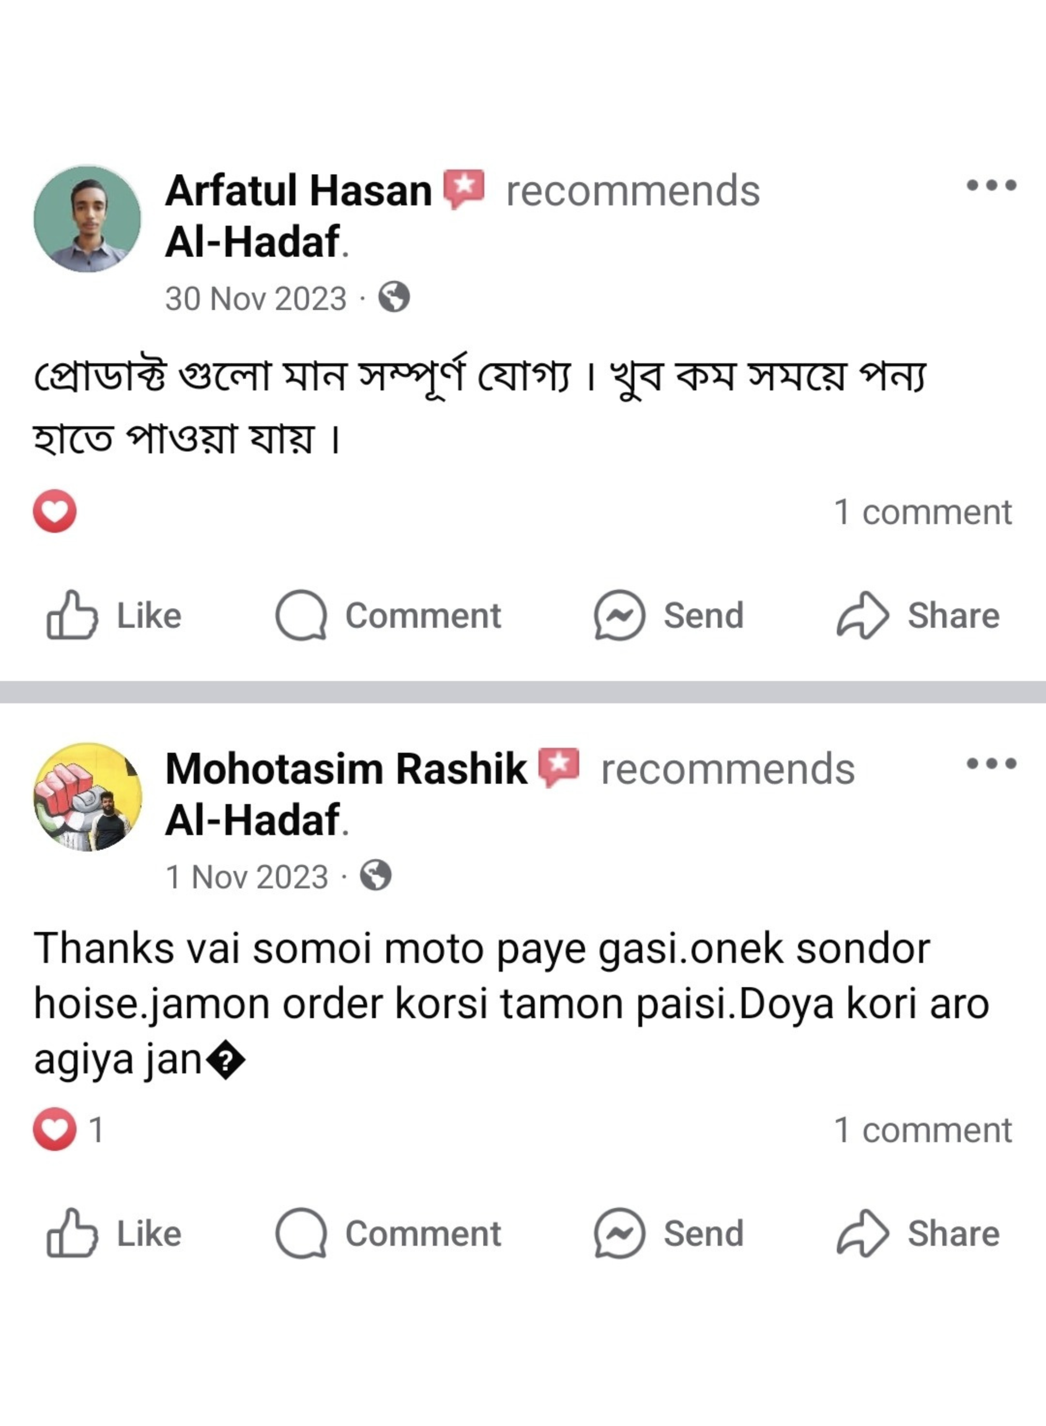Send Mohotasim Rashik's post via Messenger
Image resolution: width=1046 pixels, height=1426 pixels.
(669, 1234)
